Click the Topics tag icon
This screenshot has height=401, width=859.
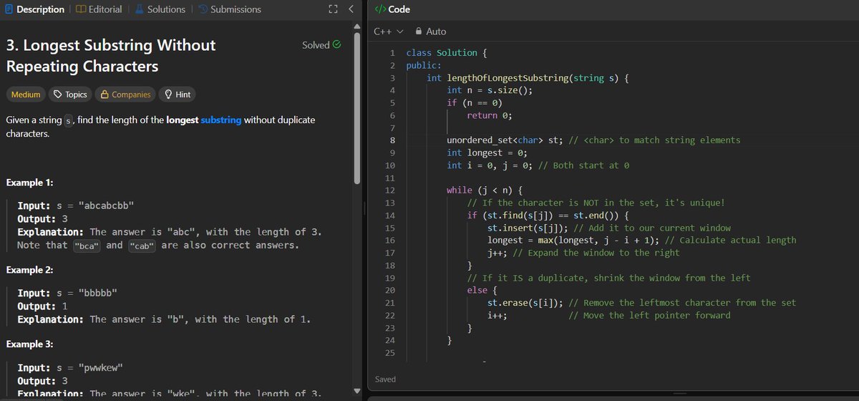point(58,95)
